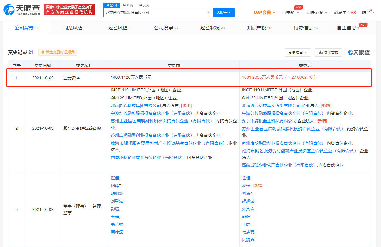The image size is (381, 247).
Task: Select the 查公司 search tab
Action: pos(111,5)
